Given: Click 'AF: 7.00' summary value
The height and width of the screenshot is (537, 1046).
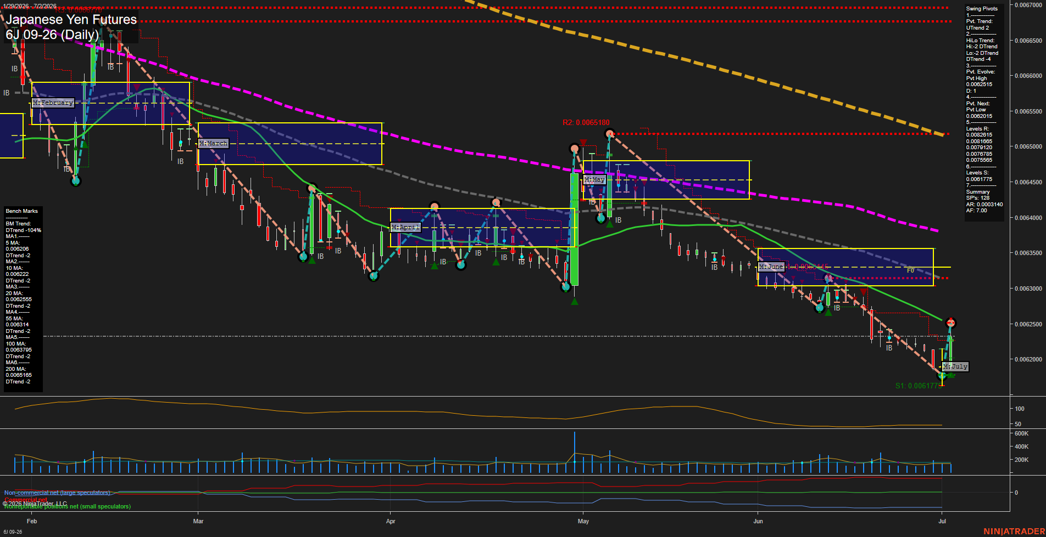Looking at the screenshot, I should click(977, 211).
